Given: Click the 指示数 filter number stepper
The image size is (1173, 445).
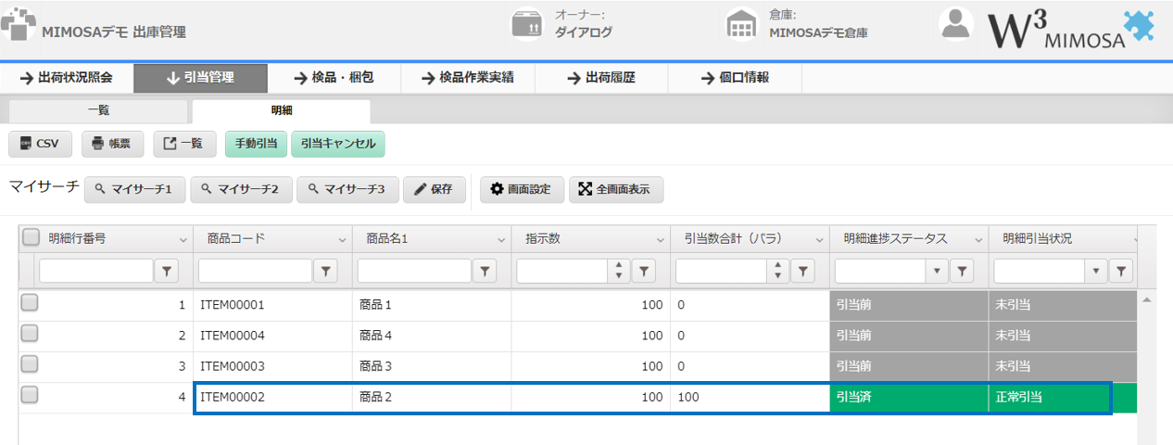Looking at the screenshot, I should pyautogui.click(x=618, y=271).
